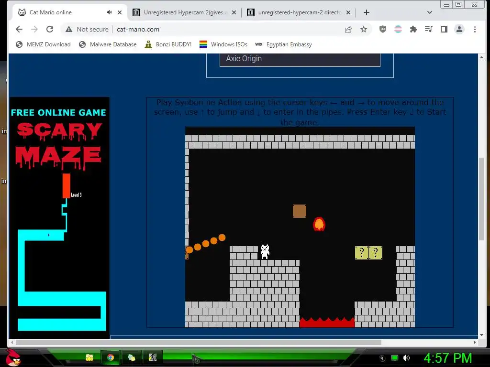
Task: Close the unregistered-hypercam-2 directory tab
Action: point(348,12)
